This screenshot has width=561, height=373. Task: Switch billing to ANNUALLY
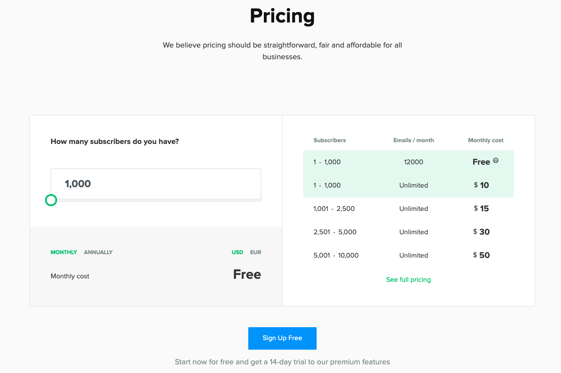pos(98,252)
